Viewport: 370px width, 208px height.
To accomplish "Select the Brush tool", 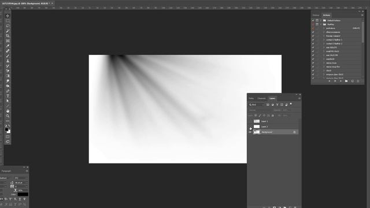I will point(8,56).
